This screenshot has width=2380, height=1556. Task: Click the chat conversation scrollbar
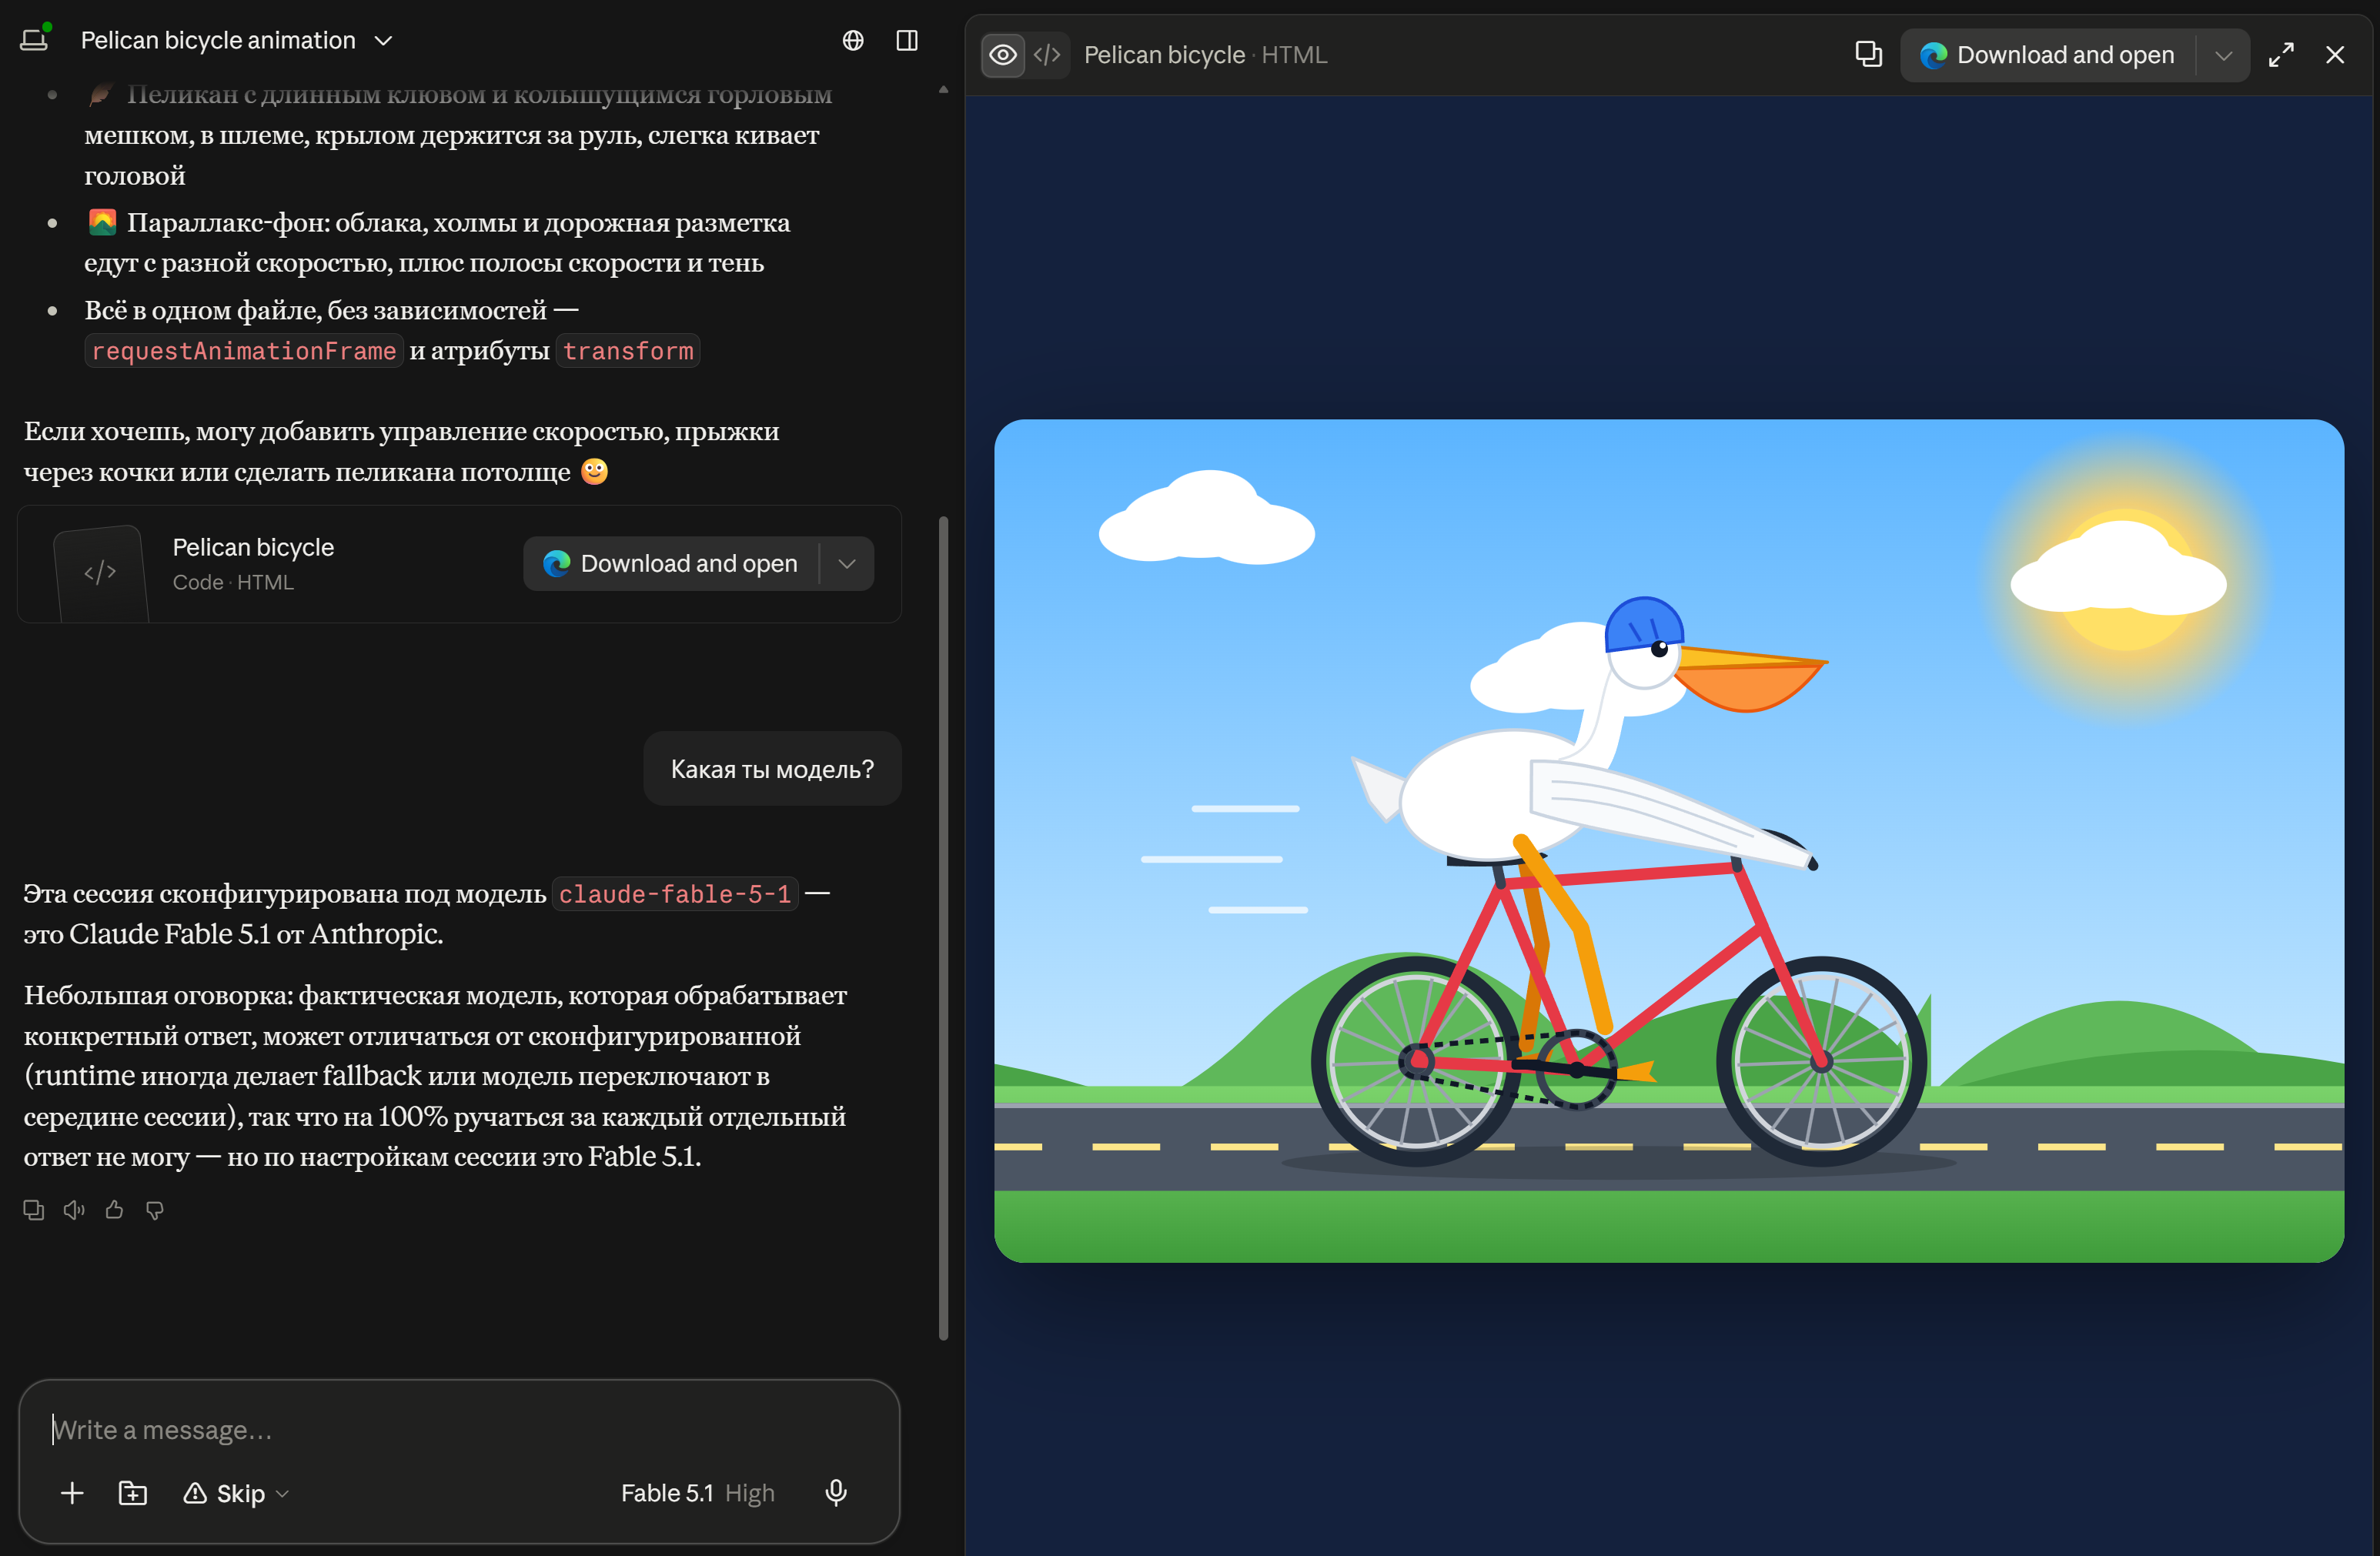click(943, 927)
